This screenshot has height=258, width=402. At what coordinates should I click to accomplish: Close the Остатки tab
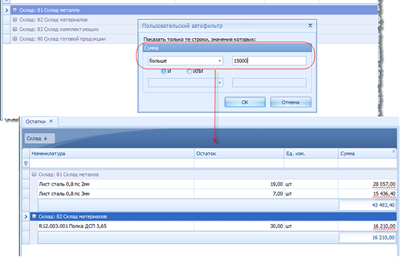[x=51, y=121]
